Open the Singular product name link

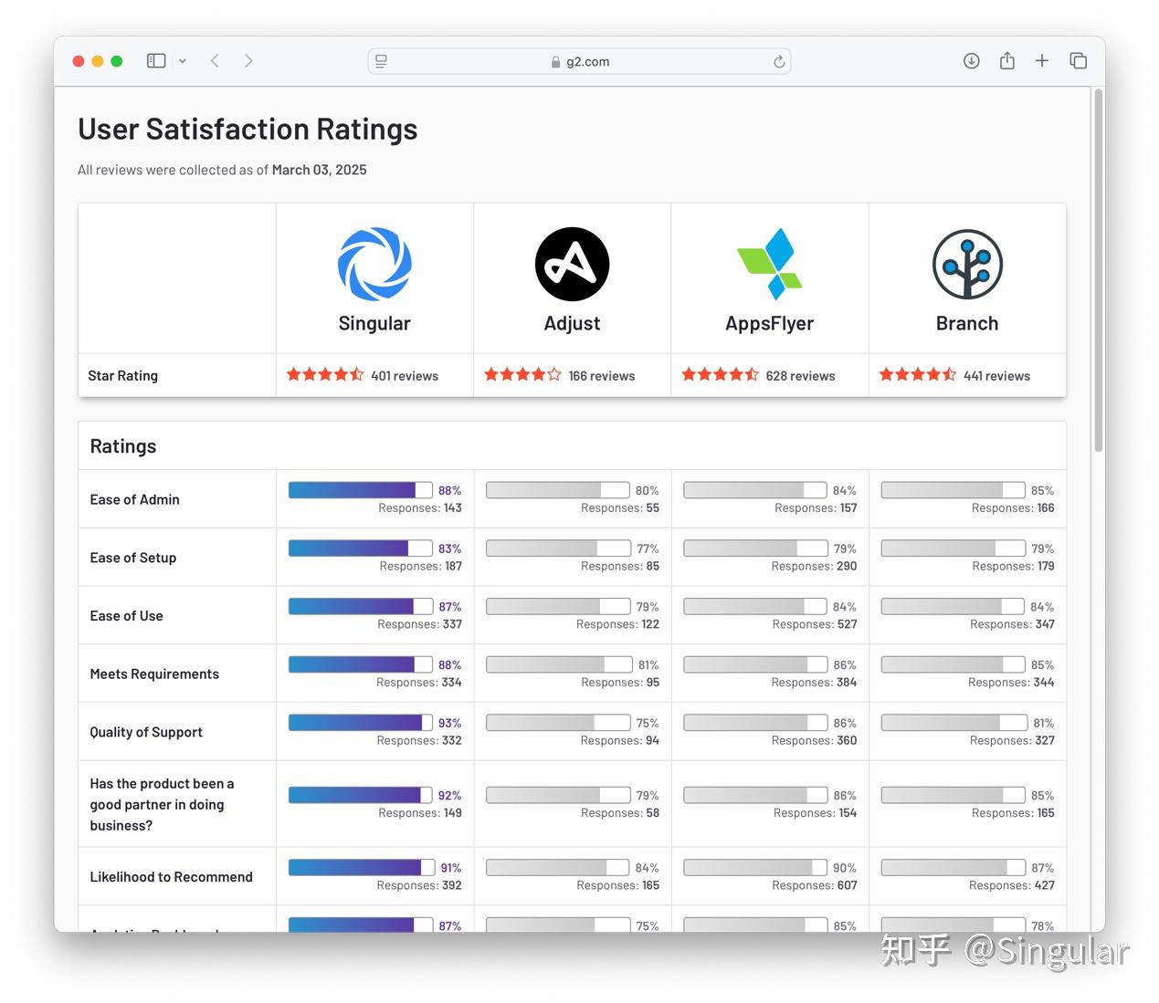(x=374, y=323)
